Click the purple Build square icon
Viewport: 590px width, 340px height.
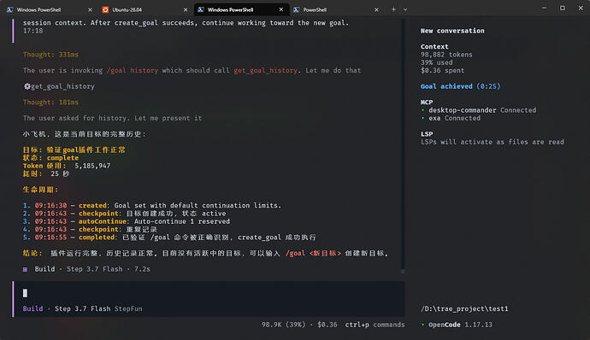point(25,269)
